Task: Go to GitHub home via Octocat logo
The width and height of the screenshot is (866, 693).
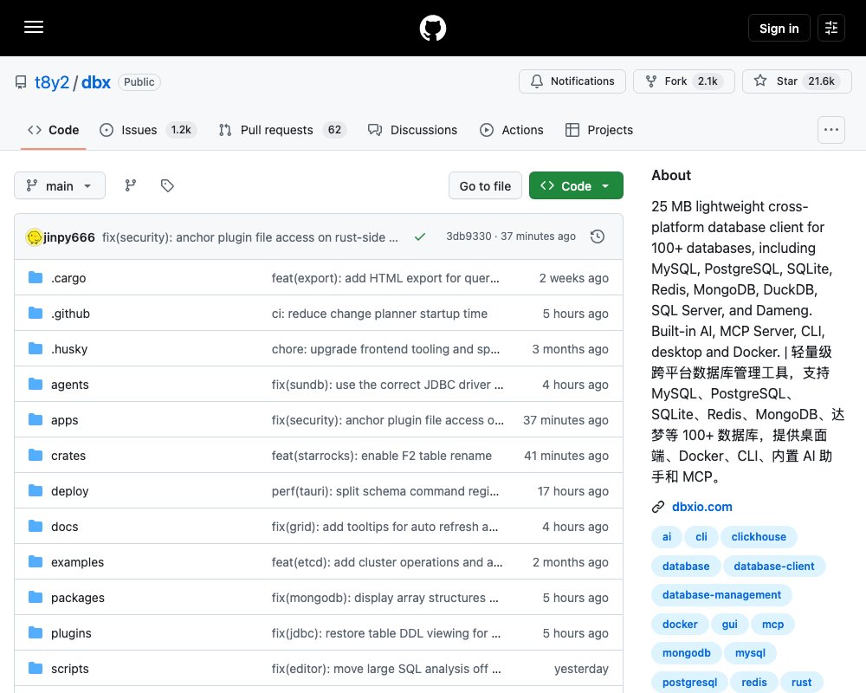Action: point(432,28)
